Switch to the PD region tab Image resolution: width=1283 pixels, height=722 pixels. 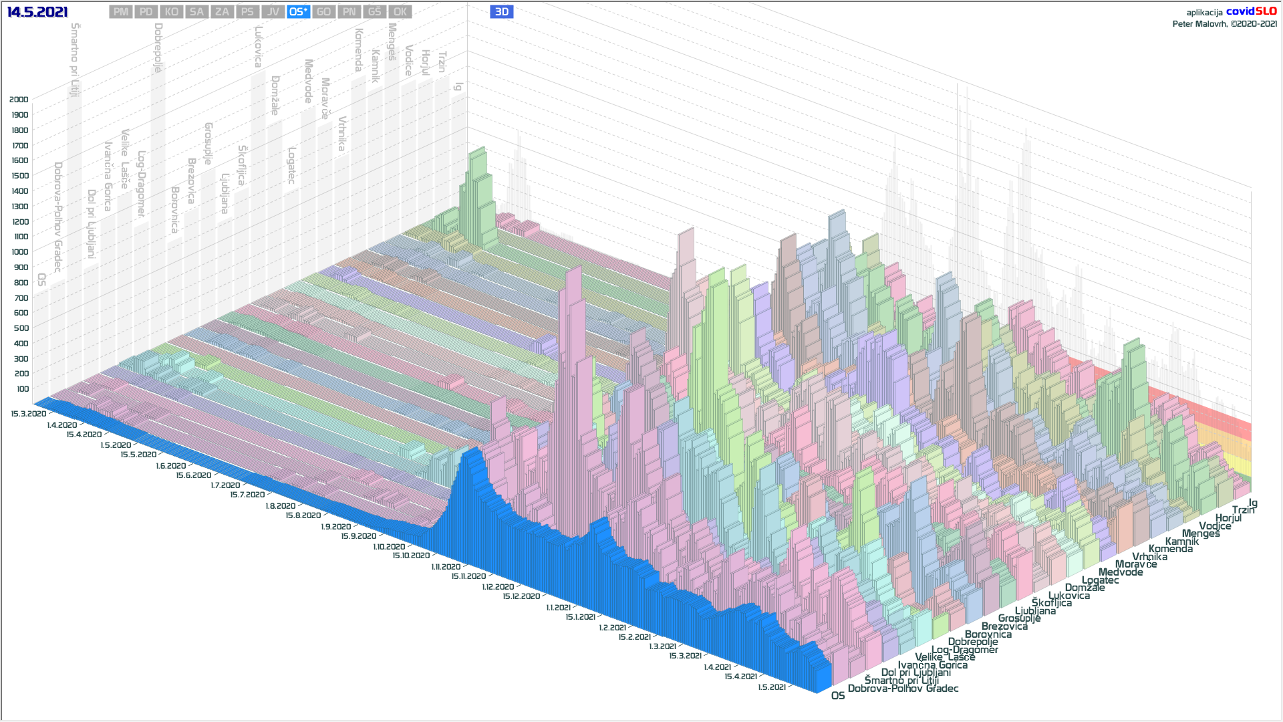146,12
